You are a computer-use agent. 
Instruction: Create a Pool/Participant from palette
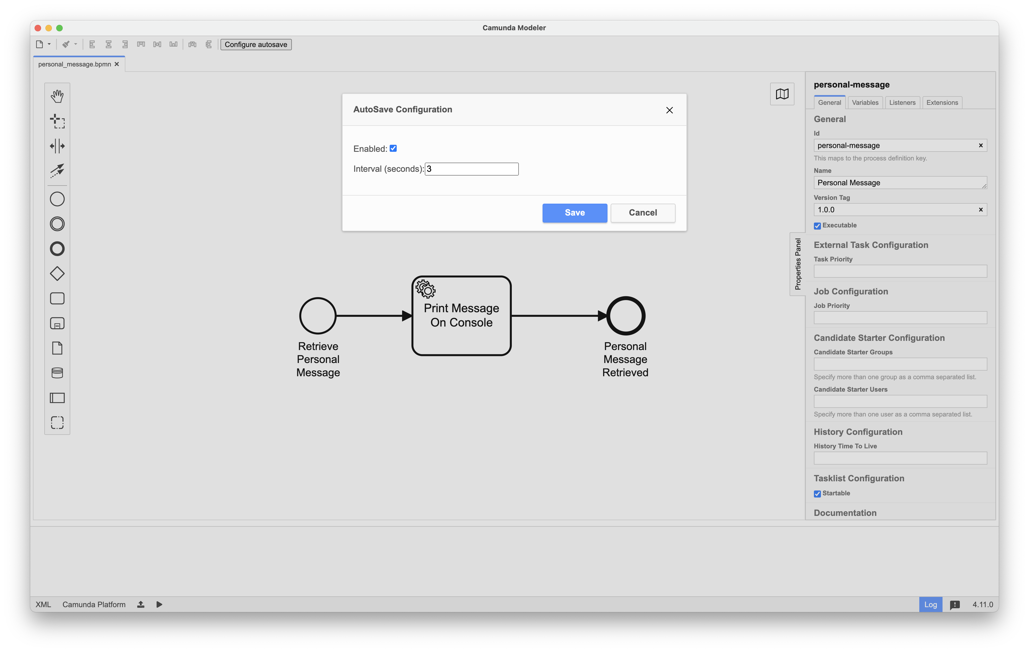coord(57,398)
